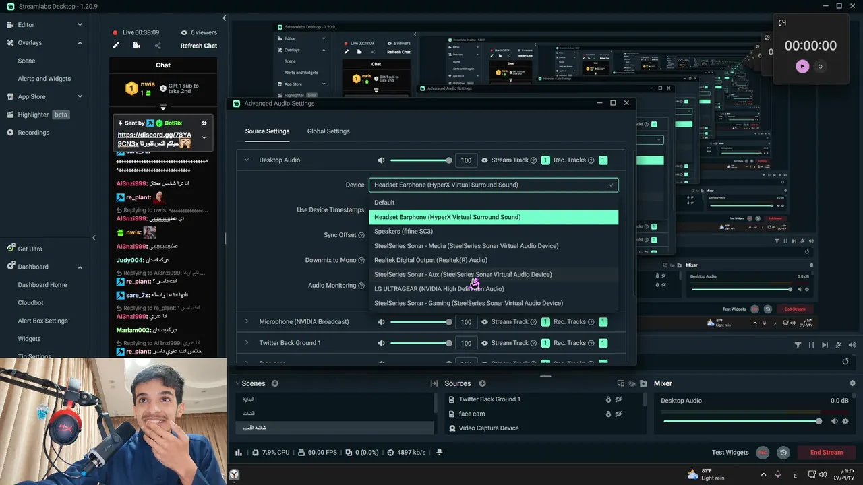Screen dimensions: 863x485
Task: Click help icon beside Desktop Audio Stream Track
Action: pyautogui.click(x=533, y=160)
